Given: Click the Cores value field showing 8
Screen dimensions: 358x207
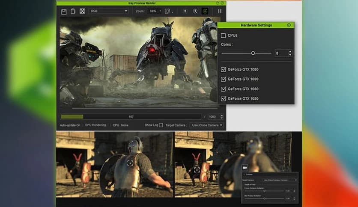Looking at the screenshot, I should pyautogui.click(x=281, y=53).
